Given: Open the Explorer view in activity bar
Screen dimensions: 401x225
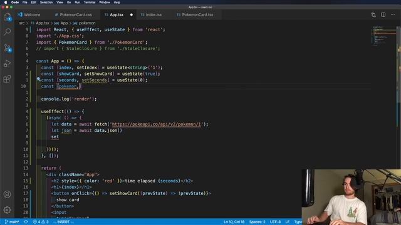Looking at the screenshot, I should click(7, 17).
